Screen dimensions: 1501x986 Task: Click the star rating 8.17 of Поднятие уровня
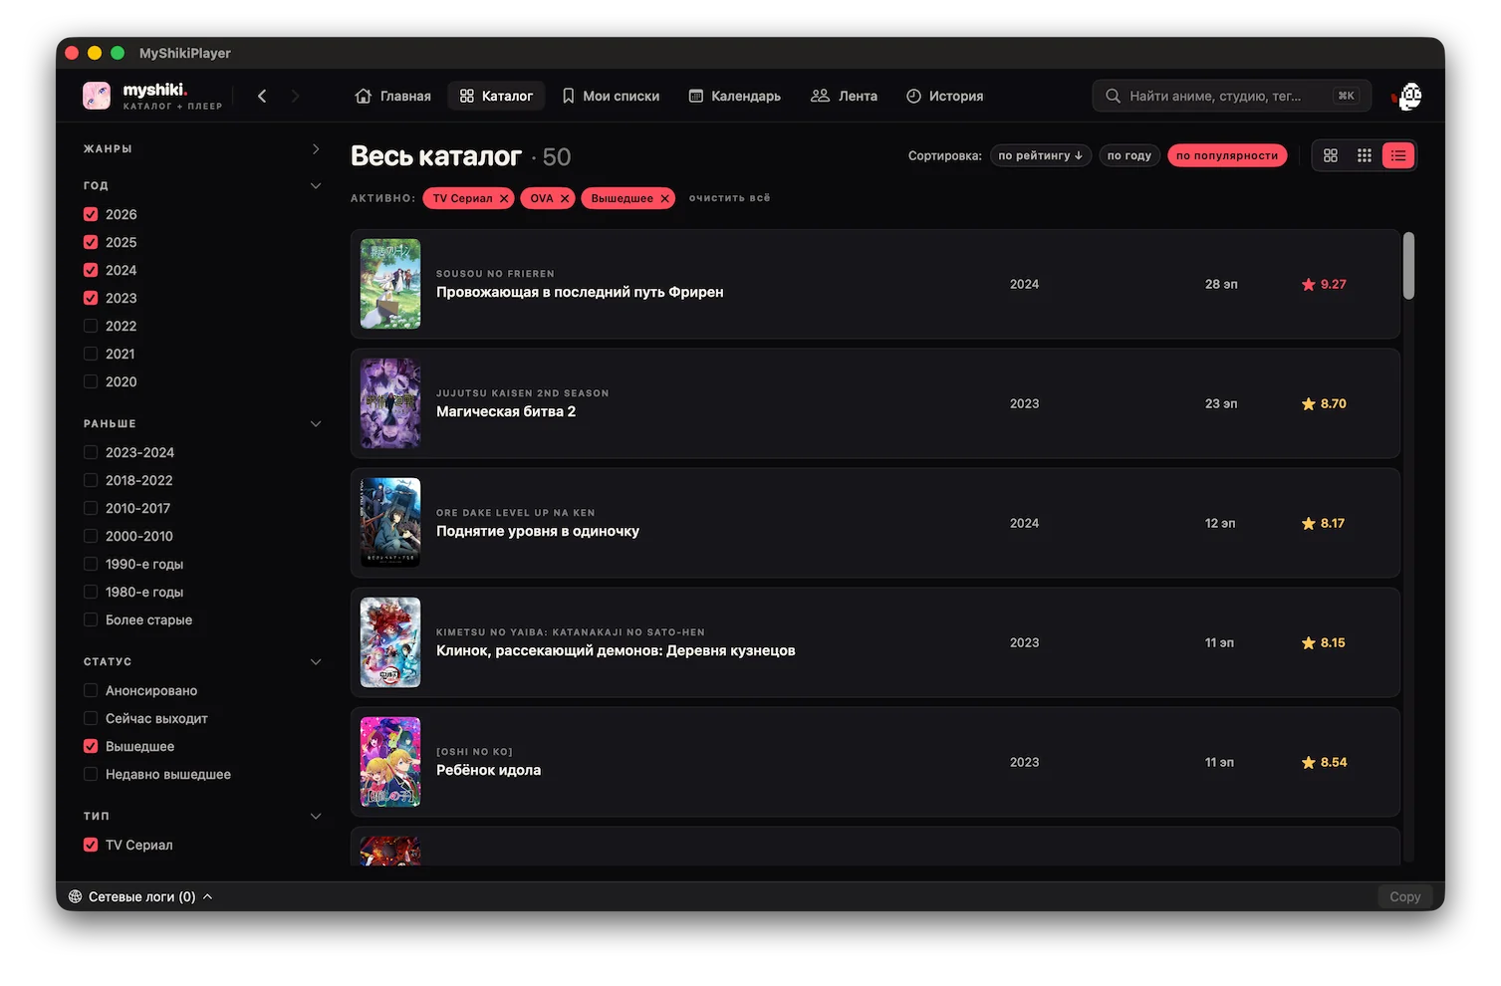coord(1323,523)
